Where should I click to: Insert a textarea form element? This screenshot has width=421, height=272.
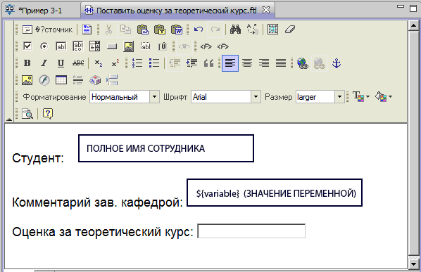point(78,46)
